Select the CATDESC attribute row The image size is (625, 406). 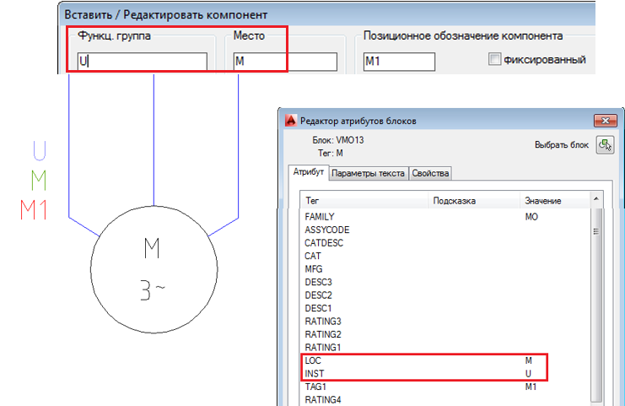pos(445,243)
